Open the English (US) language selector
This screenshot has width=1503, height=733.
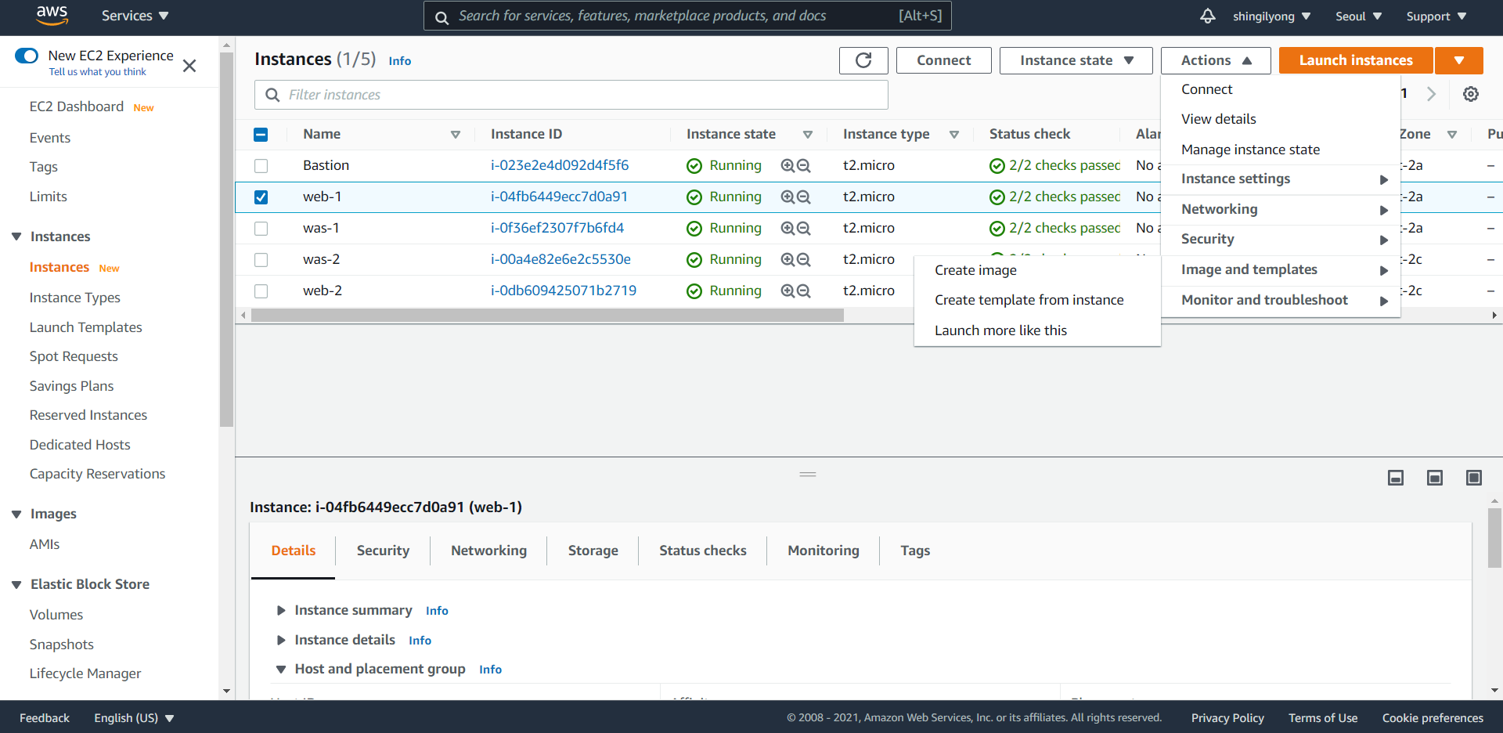[134, 718]
